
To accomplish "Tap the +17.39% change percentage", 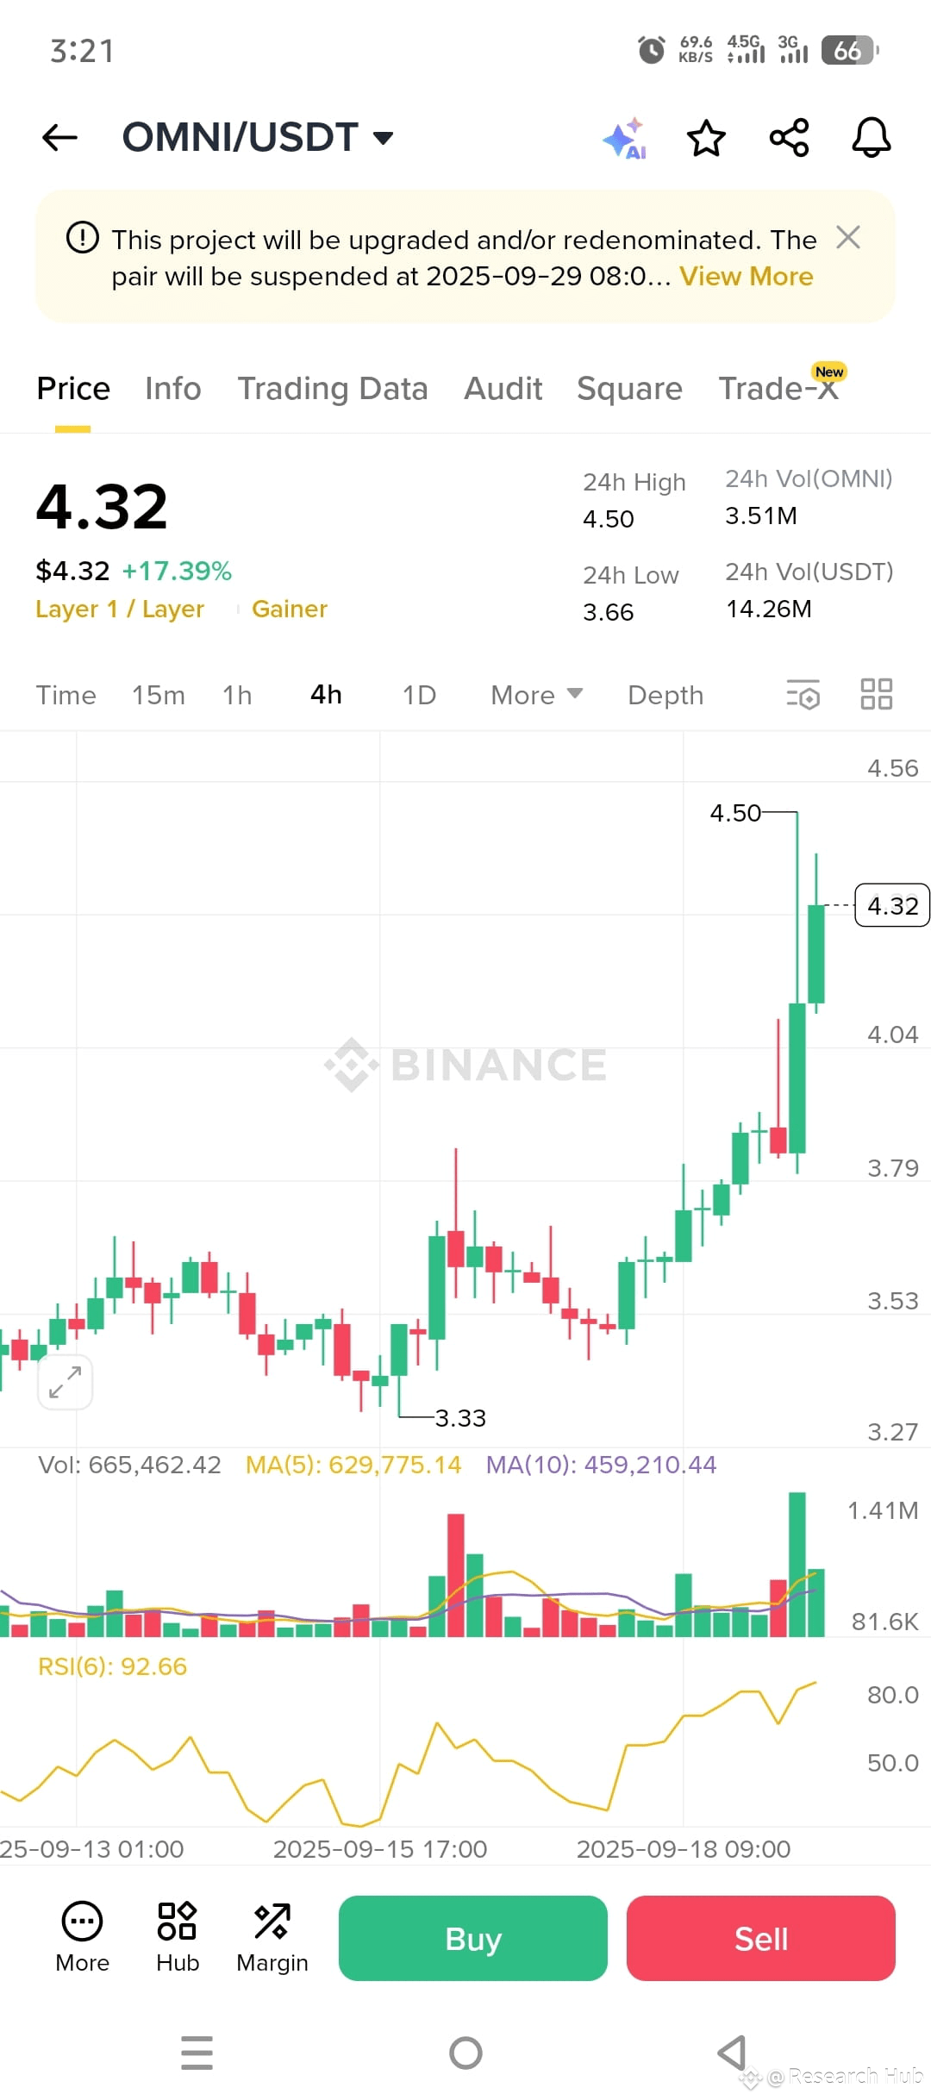I will point(177,571).
